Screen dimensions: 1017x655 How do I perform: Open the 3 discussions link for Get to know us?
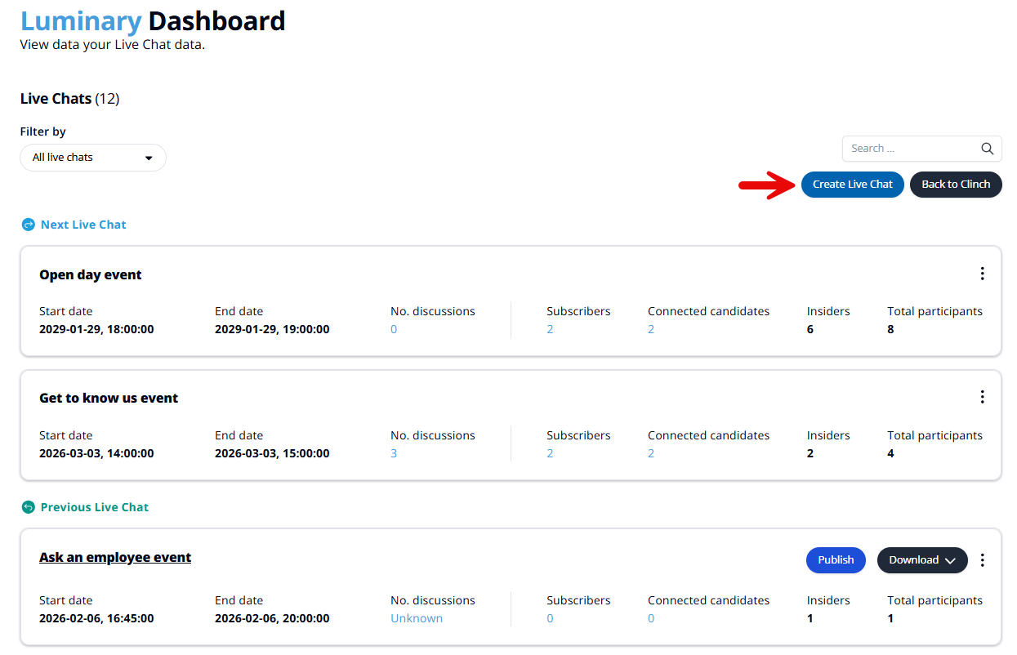(394, 453)
